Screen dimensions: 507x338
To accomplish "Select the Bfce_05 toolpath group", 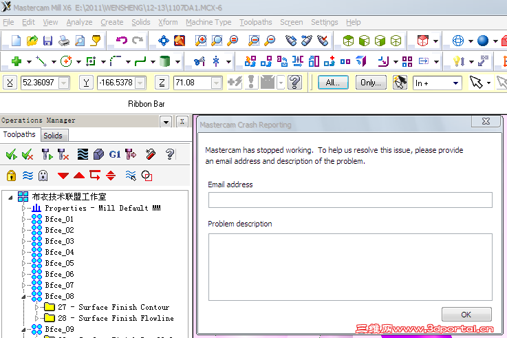I will pyautogui.click(x=59, y=263).
